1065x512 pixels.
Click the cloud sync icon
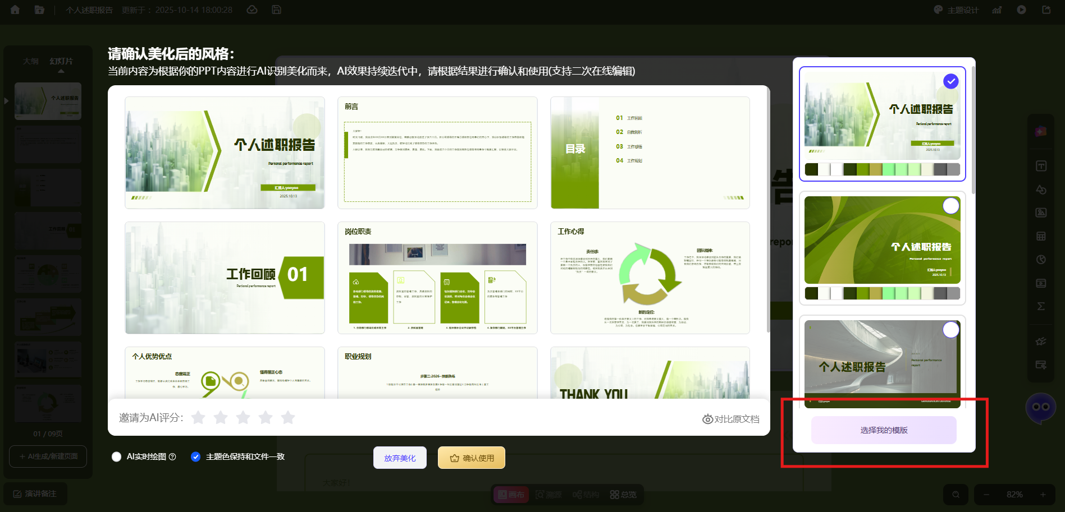click(253, 10)
